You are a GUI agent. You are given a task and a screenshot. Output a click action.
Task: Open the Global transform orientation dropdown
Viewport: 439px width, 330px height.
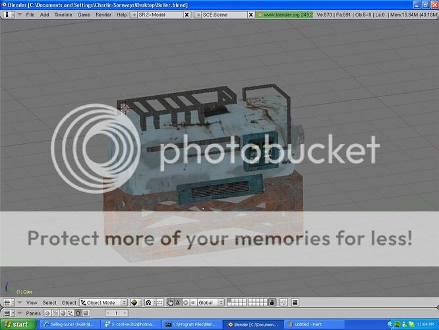[210, 302]
